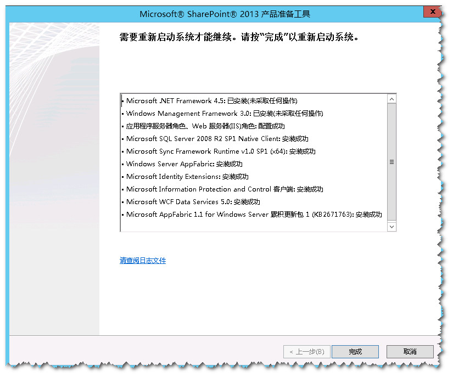Image resolution: width=453 pixels, height=377 pixels.
Task: Click the 完成 button to restart
Action: tap(355, 352)
